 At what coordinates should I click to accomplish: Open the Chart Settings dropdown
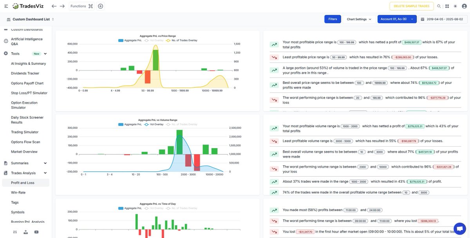pos(359,19)
